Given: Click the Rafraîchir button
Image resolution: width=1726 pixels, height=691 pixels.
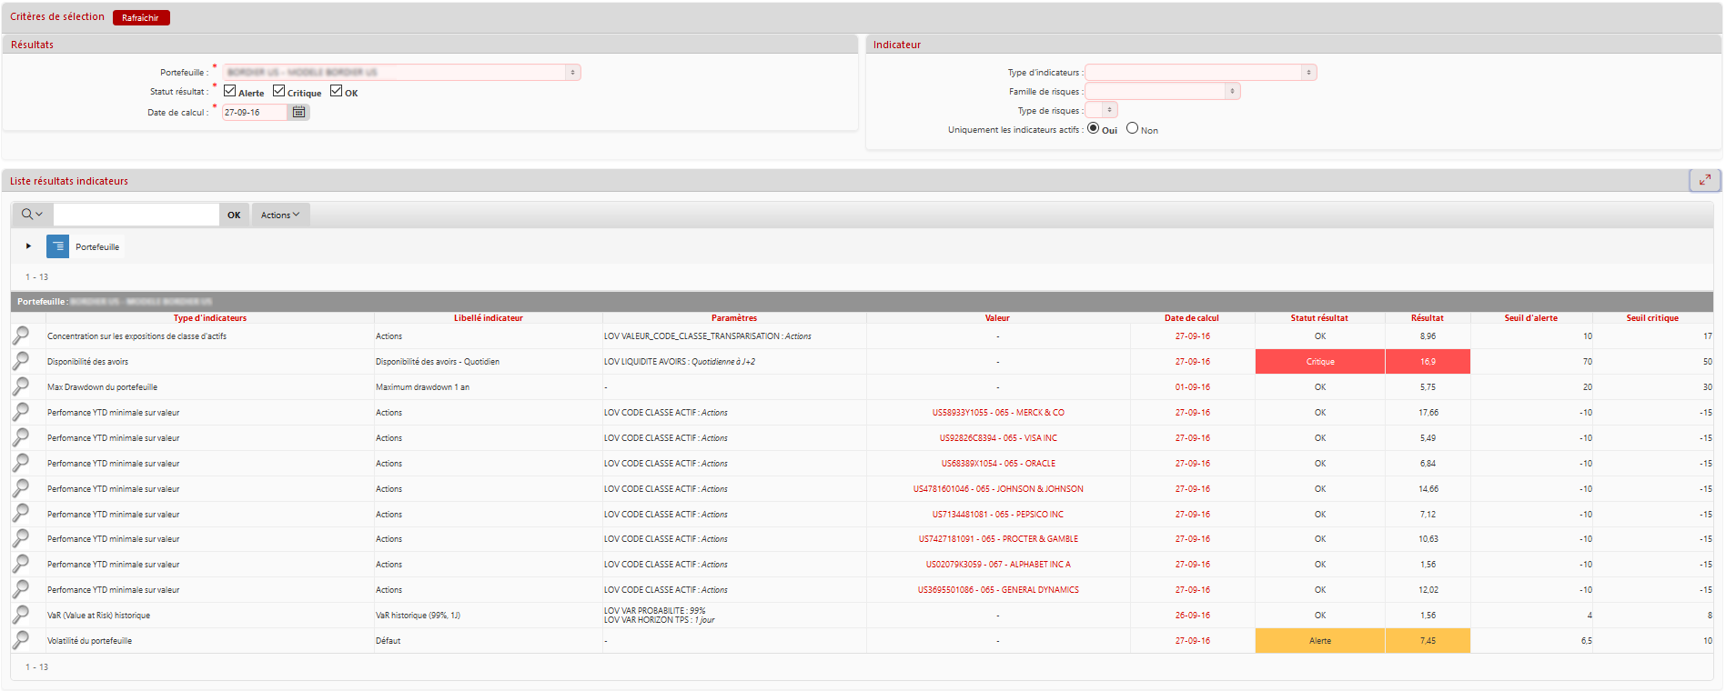Looking at the screenshot, I should click(141, 17).
